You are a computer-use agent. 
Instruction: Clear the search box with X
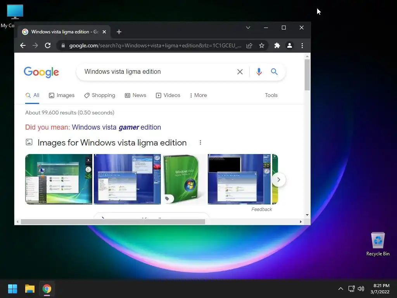click(240, 72)
